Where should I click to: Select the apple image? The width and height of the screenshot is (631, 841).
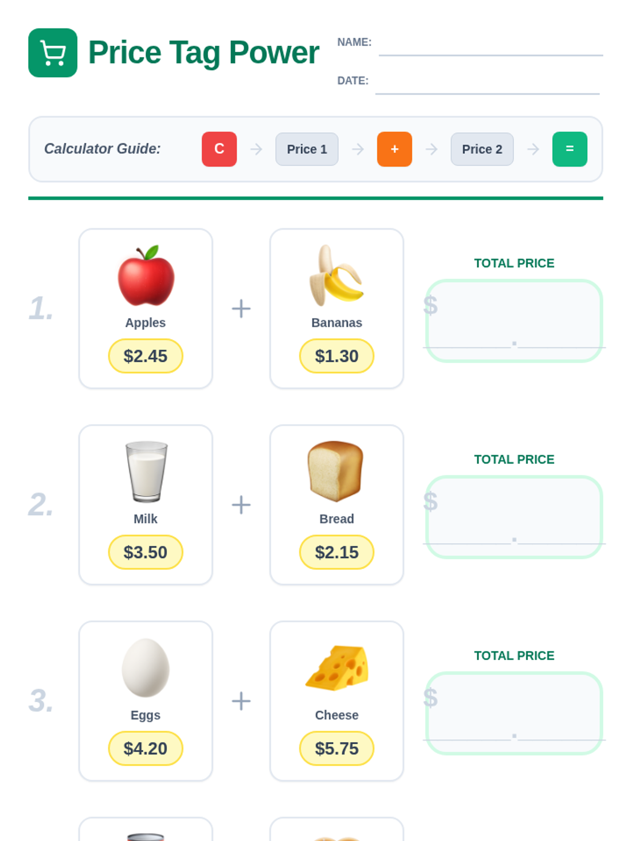(146, 275)
